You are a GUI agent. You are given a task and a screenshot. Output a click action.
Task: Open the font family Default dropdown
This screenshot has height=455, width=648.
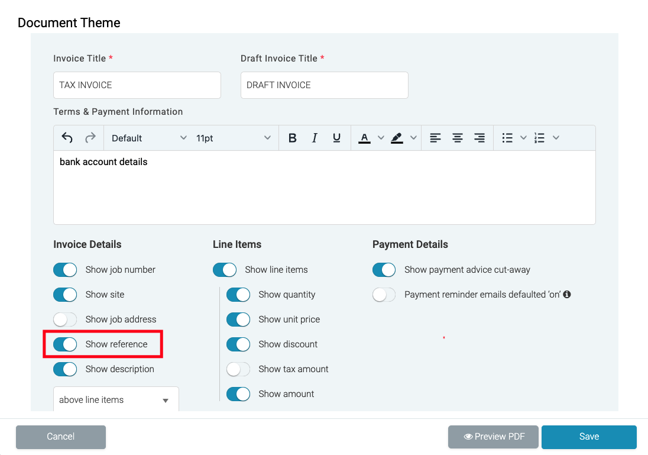[x=149, y=138]
